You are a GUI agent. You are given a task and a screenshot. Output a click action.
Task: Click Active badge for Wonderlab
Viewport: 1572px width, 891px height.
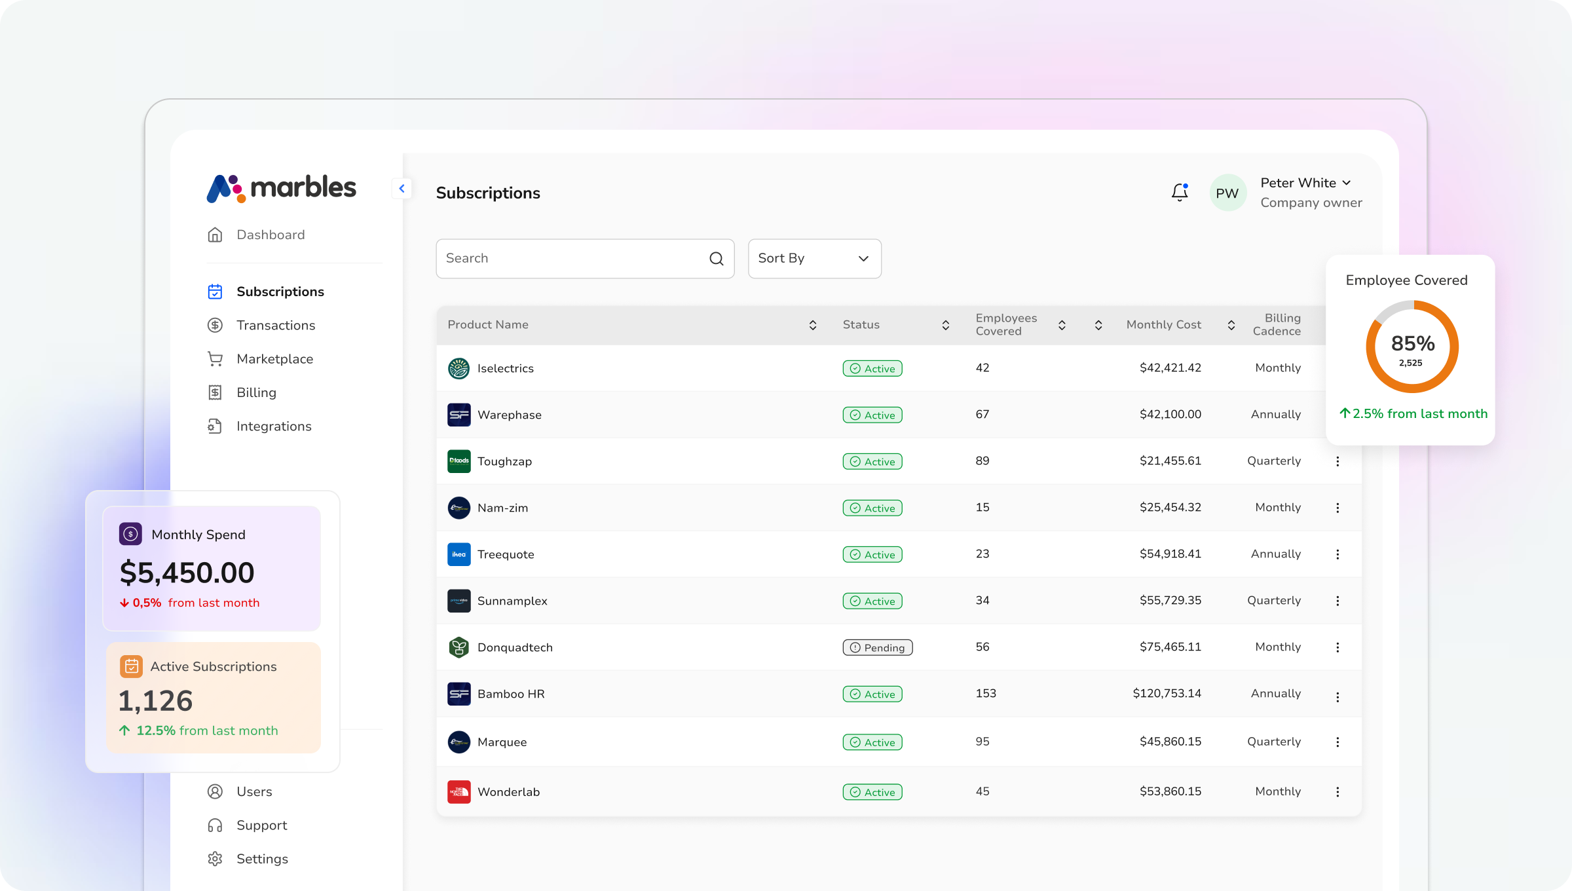872,792
